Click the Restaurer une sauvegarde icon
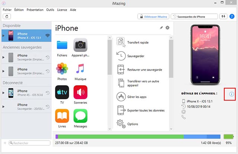Image resolution: width=238 pixels, height=154 pixels. 121,70
